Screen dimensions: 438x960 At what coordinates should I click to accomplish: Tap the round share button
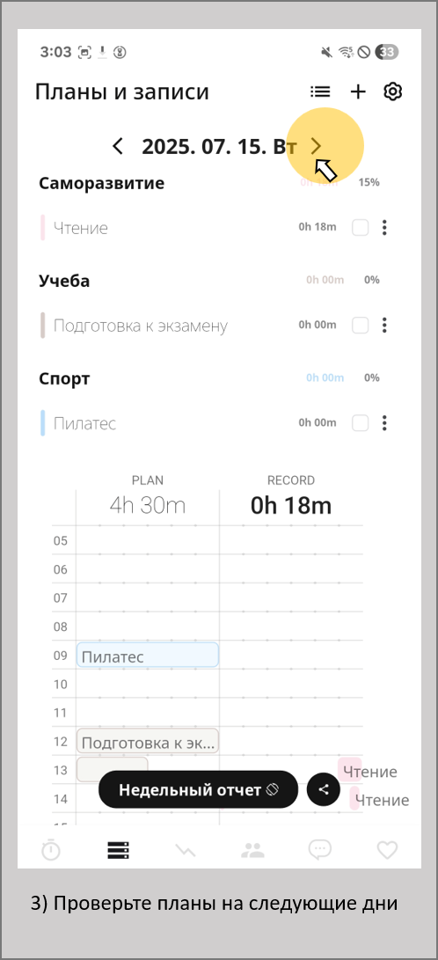click(325, 789)
